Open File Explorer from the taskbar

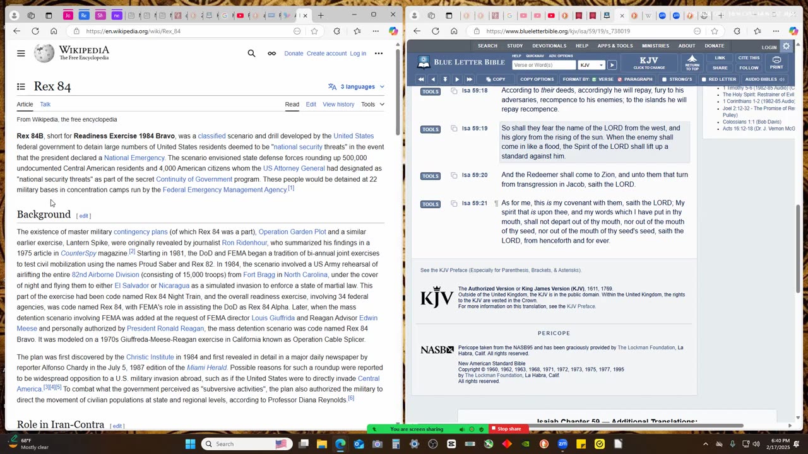322,444
